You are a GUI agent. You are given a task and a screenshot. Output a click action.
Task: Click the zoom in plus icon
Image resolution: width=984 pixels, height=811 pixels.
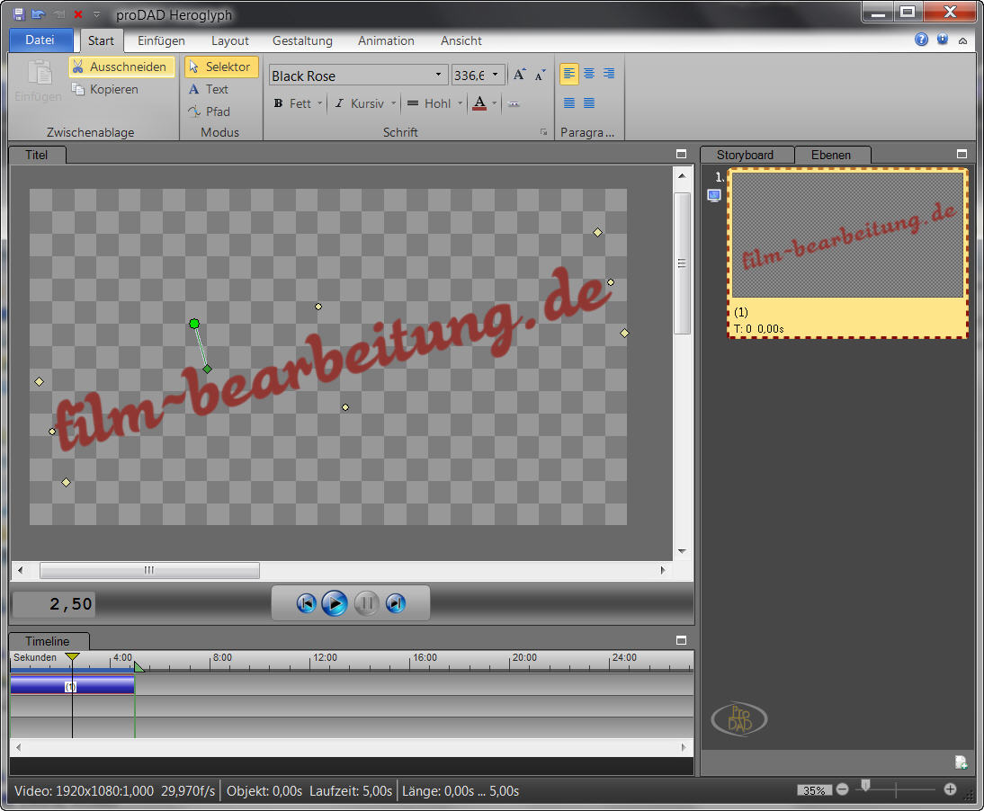pos(950,789)
